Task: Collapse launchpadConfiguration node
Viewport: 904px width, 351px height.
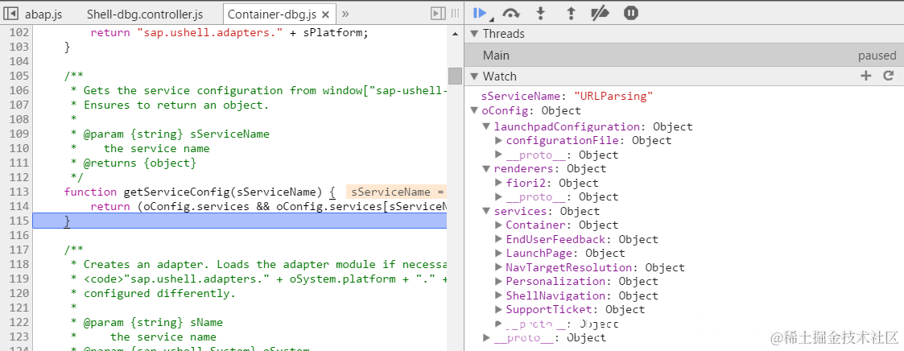Action: pos(486,127)
